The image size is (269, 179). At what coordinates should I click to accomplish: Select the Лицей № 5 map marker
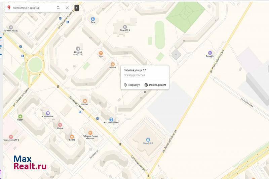point(125,27)
